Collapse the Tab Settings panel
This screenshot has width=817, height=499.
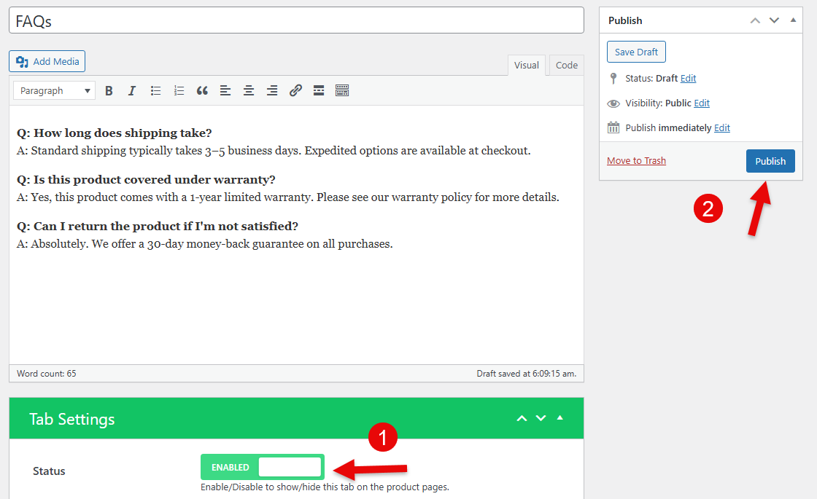(560, 418)
